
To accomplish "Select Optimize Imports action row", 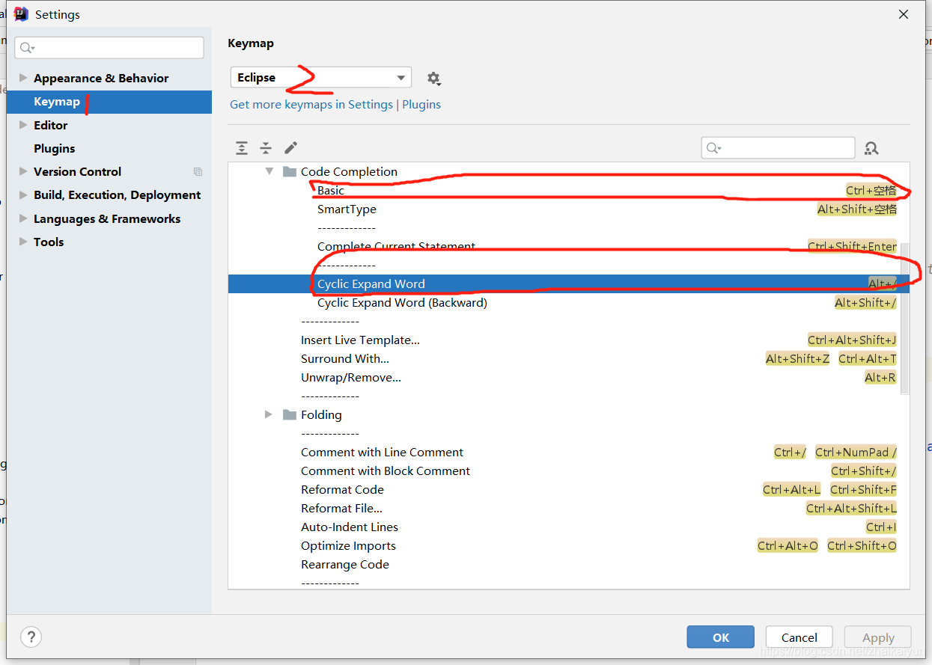I will pos(569,546).
